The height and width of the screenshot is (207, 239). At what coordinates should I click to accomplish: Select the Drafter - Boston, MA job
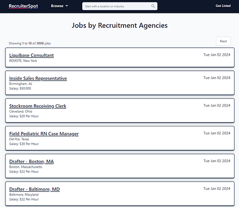pos(31,161)
